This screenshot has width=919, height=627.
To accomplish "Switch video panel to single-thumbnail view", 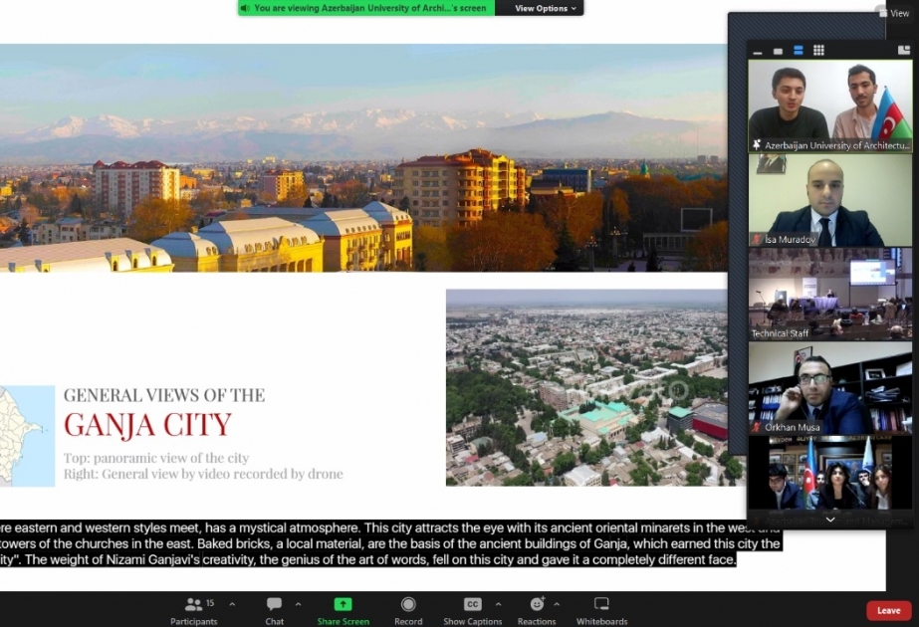I will [x=778, y=51].
